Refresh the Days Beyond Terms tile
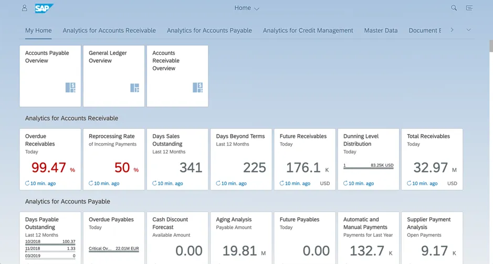Viewport: 493px width, 264px height. (x=218, y=184)
